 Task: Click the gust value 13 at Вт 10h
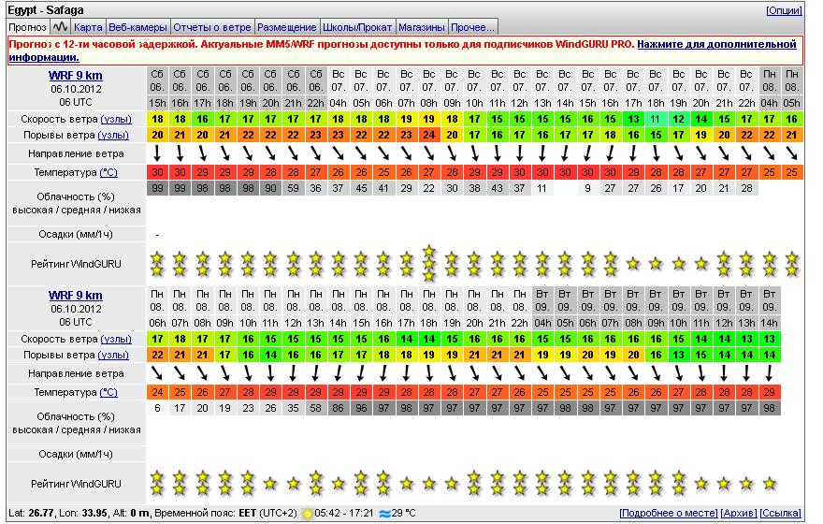tap(678, 355)
